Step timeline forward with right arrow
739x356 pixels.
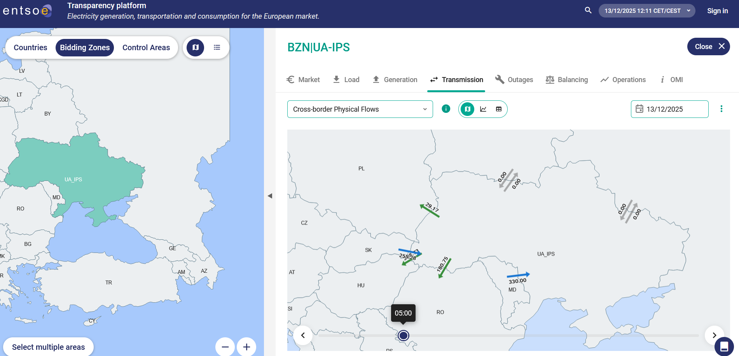click(714, 335)
